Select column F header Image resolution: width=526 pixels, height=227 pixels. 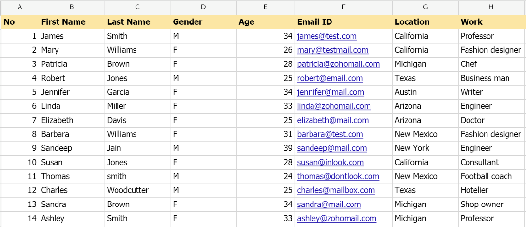[343, 7]
